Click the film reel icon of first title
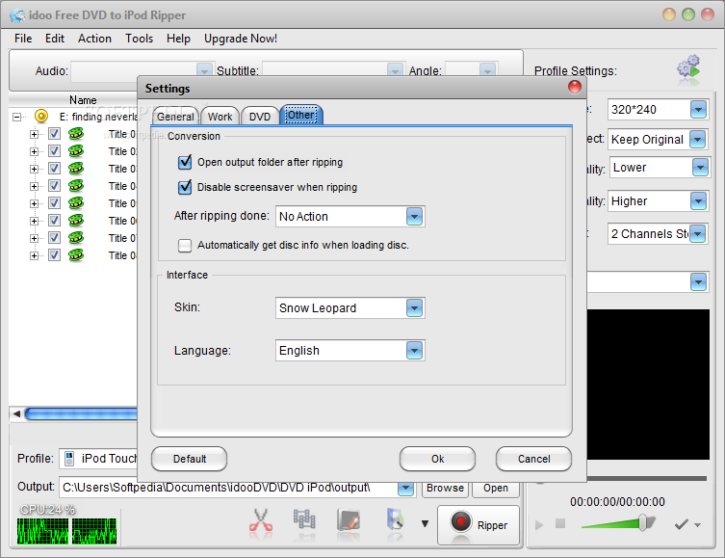 pos(76,134)
